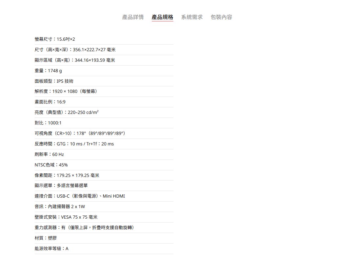This screenshot has width=354, height=259.
Task: Click the 亮度 220–250 cd/m² row
Action: tap(67, 113)
